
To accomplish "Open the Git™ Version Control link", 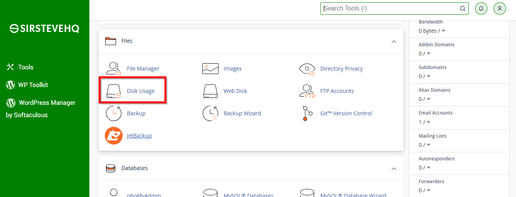I will click(x=346, y=113).
